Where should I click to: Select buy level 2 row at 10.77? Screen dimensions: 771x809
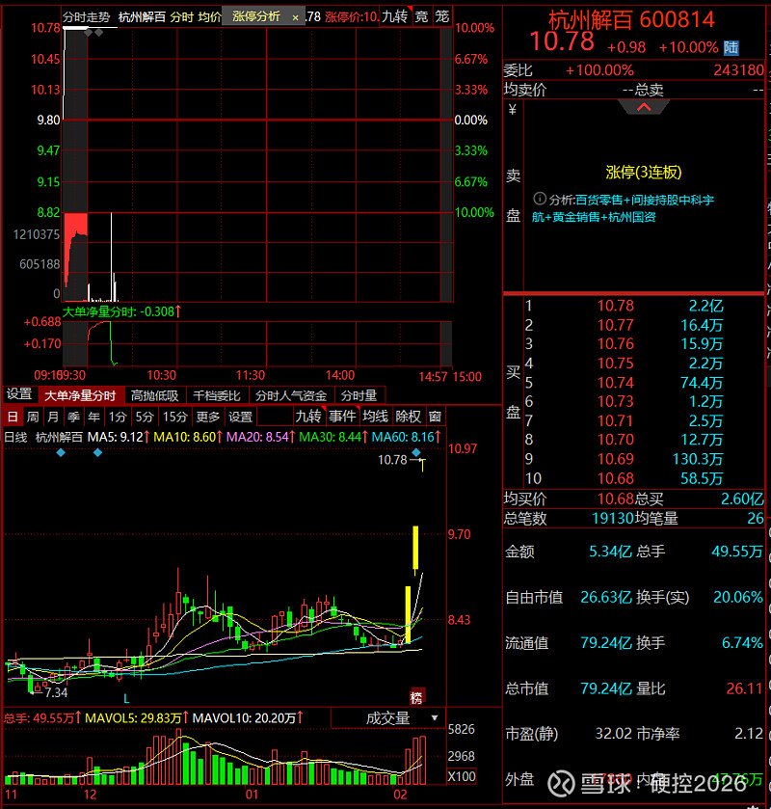[x=644, y=325]
